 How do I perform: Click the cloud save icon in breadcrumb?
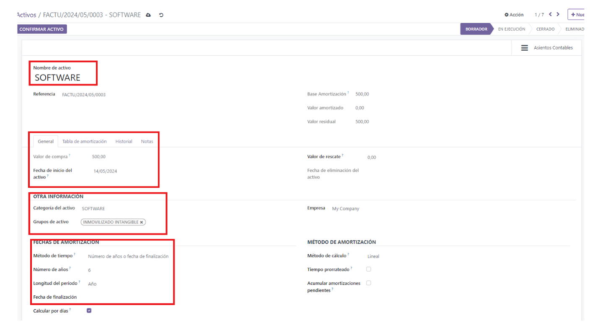coord(148,15)
